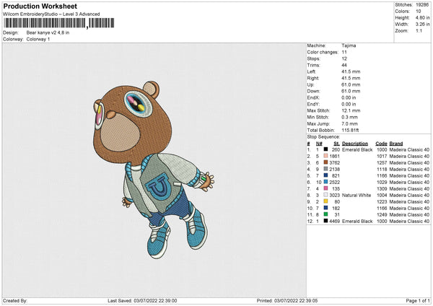Choose the light blue swatch with 2522 stitches
This screenshot has width=433, height=306.
[326, 182]
